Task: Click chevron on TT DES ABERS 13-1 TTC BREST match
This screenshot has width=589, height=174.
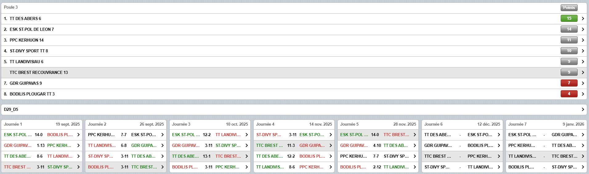Action: click(247, 156)
